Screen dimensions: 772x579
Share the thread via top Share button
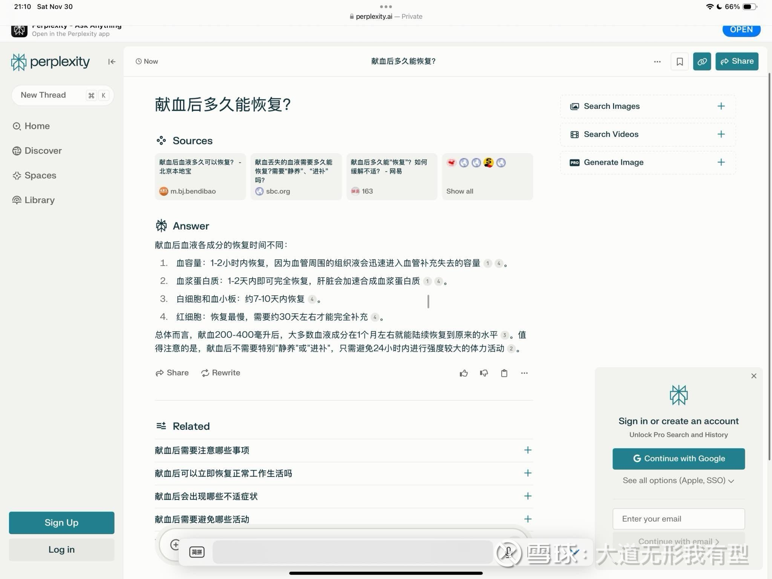[x=737, y=61]
